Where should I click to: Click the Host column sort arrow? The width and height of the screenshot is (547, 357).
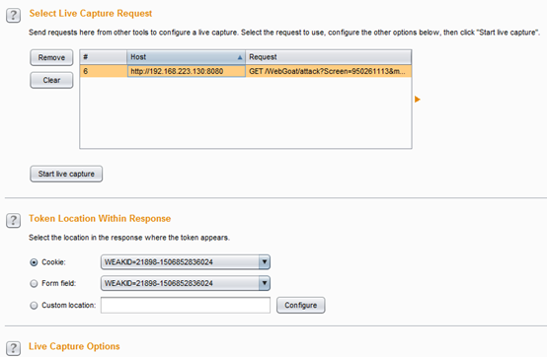click(x=240, y=57)
